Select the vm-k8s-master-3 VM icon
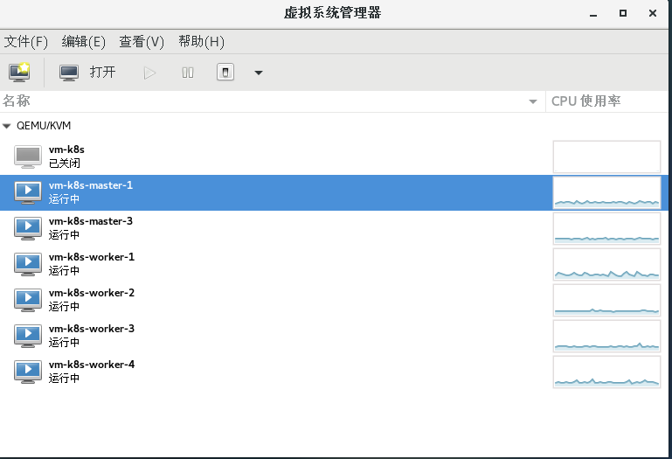 pyautogui.click(x=28, y=228)
